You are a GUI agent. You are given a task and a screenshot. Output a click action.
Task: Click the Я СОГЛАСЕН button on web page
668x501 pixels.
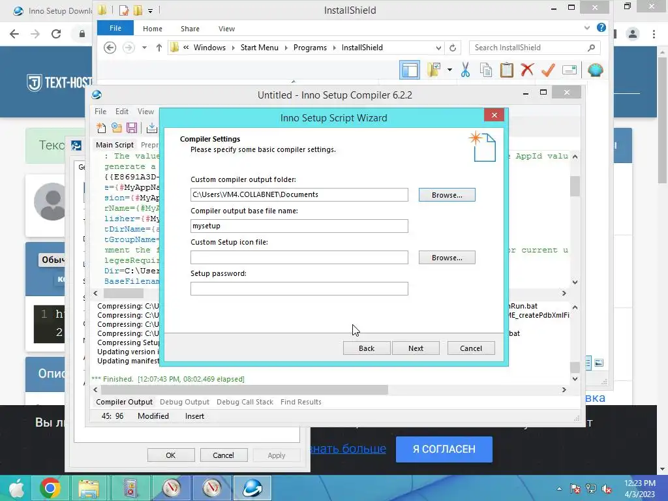pos(444,449)
